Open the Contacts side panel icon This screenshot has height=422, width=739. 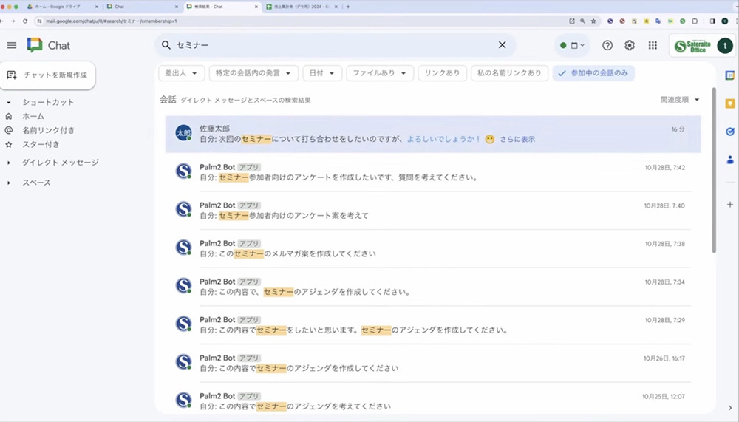pyautogui.click(x=729, y=160)
